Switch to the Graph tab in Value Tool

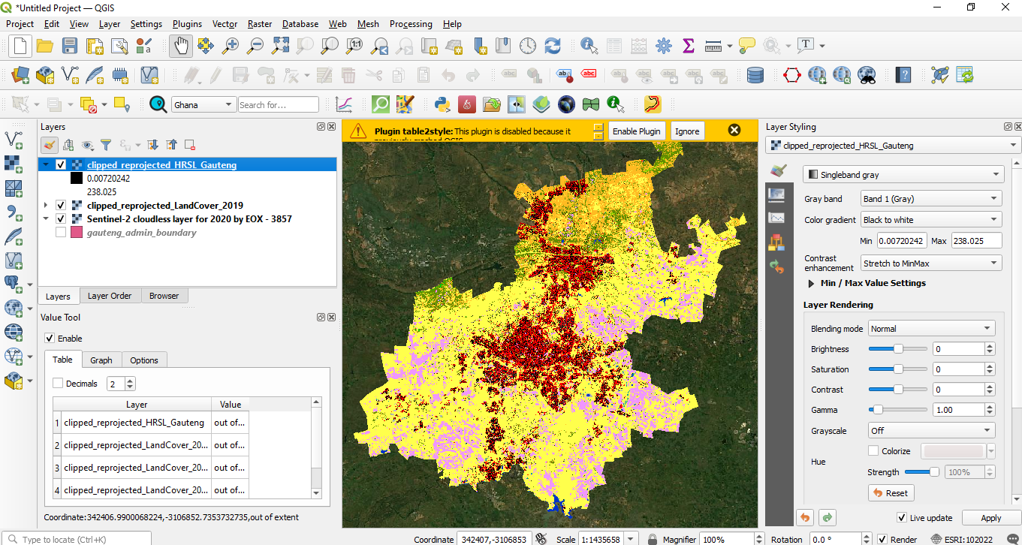pos(101,360)
